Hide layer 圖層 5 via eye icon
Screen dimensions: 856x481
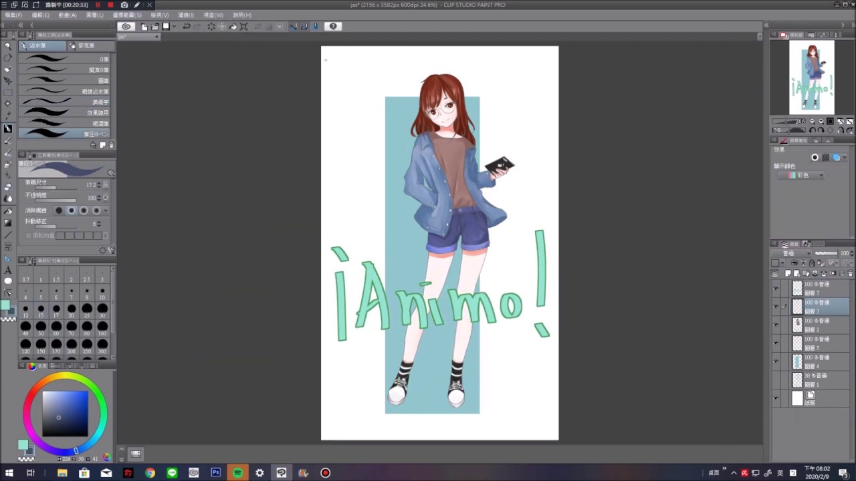[776, 343]
